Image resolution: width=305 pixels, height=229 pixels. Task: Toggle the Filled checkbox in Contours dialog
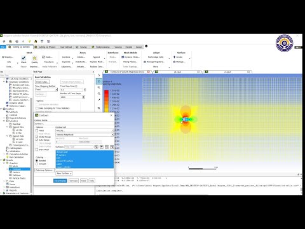tap(37, 130)
